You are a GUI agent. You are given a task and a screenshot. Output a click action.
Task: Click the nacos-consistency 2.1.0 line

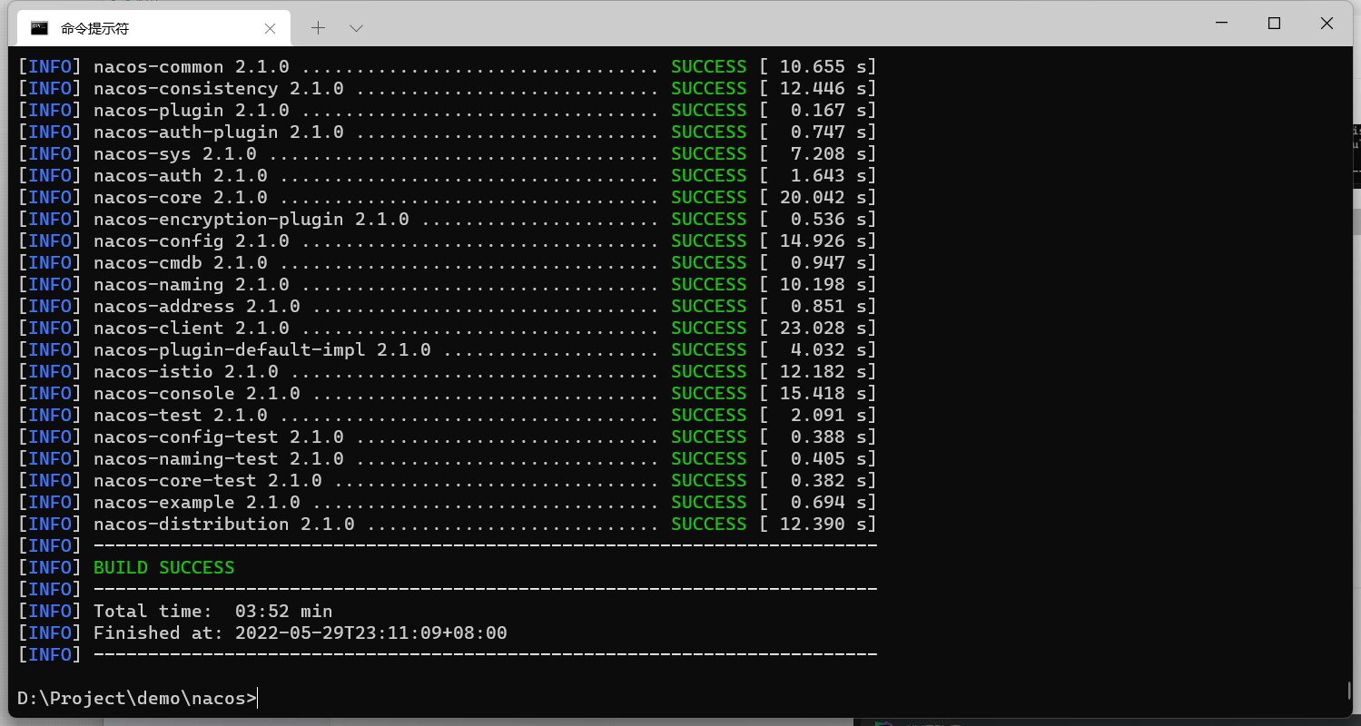point(447,88)
